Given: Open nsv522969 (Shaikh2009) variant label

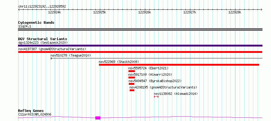Looking at the screenshot, I should pos(119,62).
